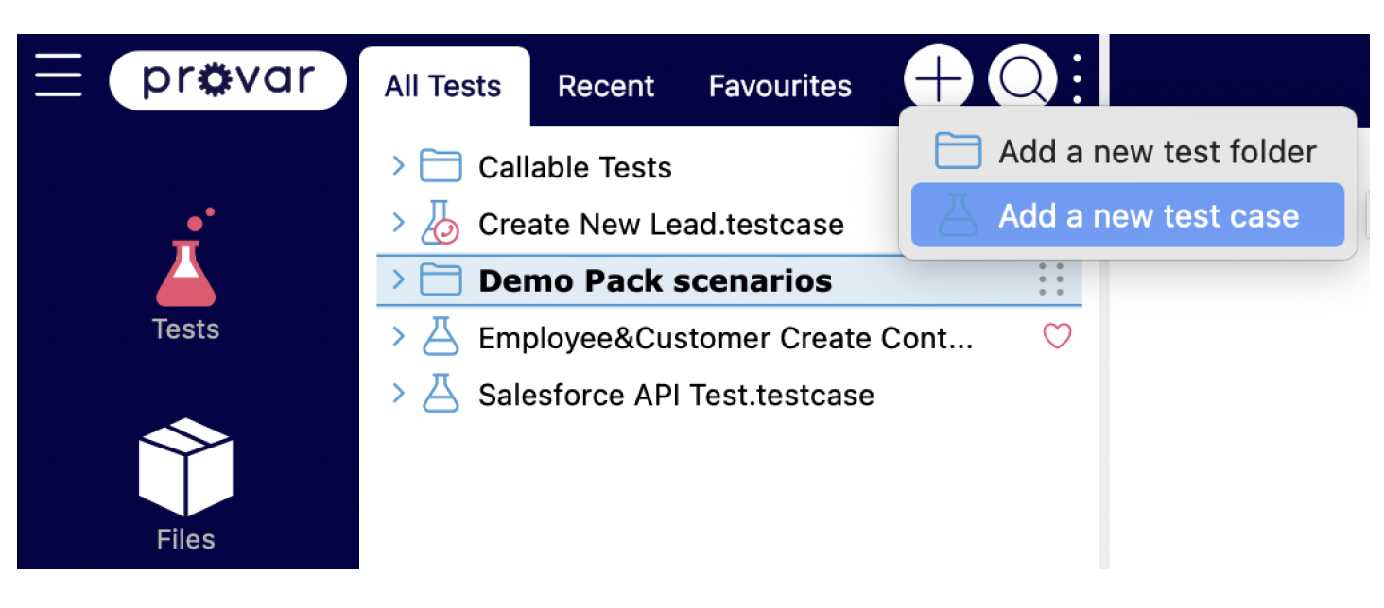Screen dimensions: 1384x608
Task: Expand the Callable Tests folder
Action: (x=398, y=166)
